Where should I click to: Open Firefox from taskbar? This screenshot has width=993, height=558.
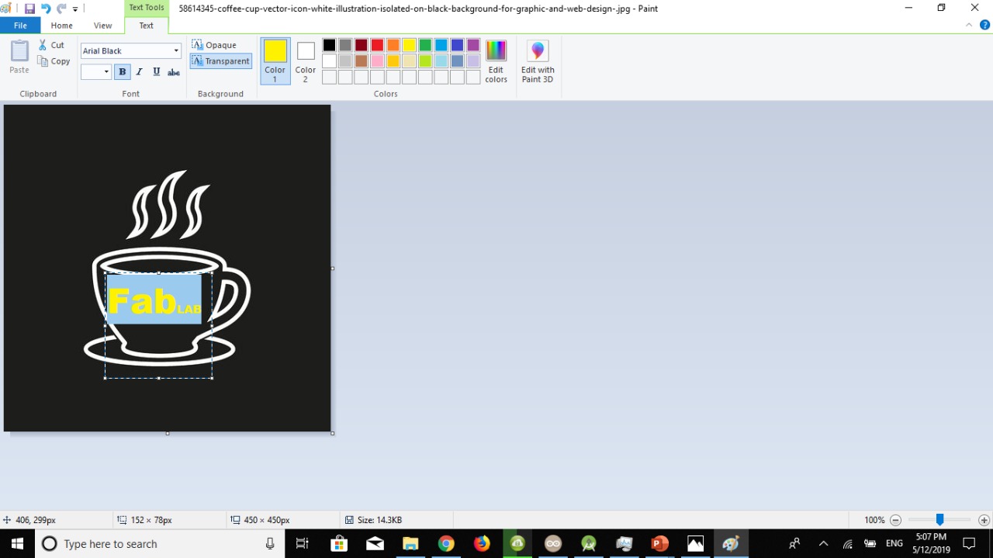(x=482, y=543)
